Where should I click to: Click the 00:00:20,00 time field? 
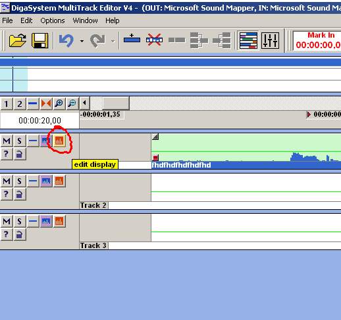click(39, 120)
